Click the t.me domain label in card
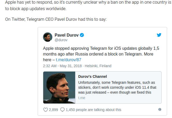The height and width of the screenshot is (118, 172). coord(82,98)
